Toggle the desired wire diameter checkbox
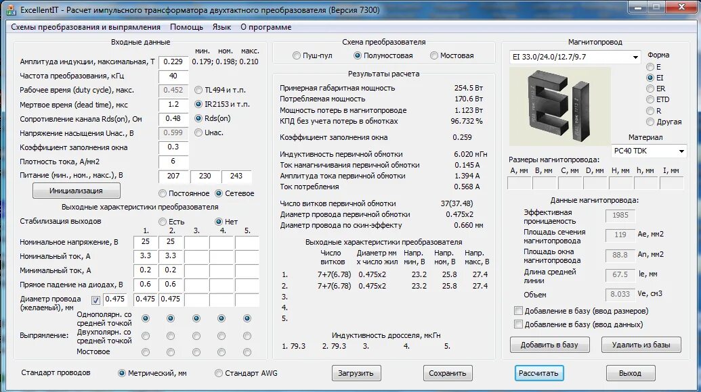 click(95, 300)
